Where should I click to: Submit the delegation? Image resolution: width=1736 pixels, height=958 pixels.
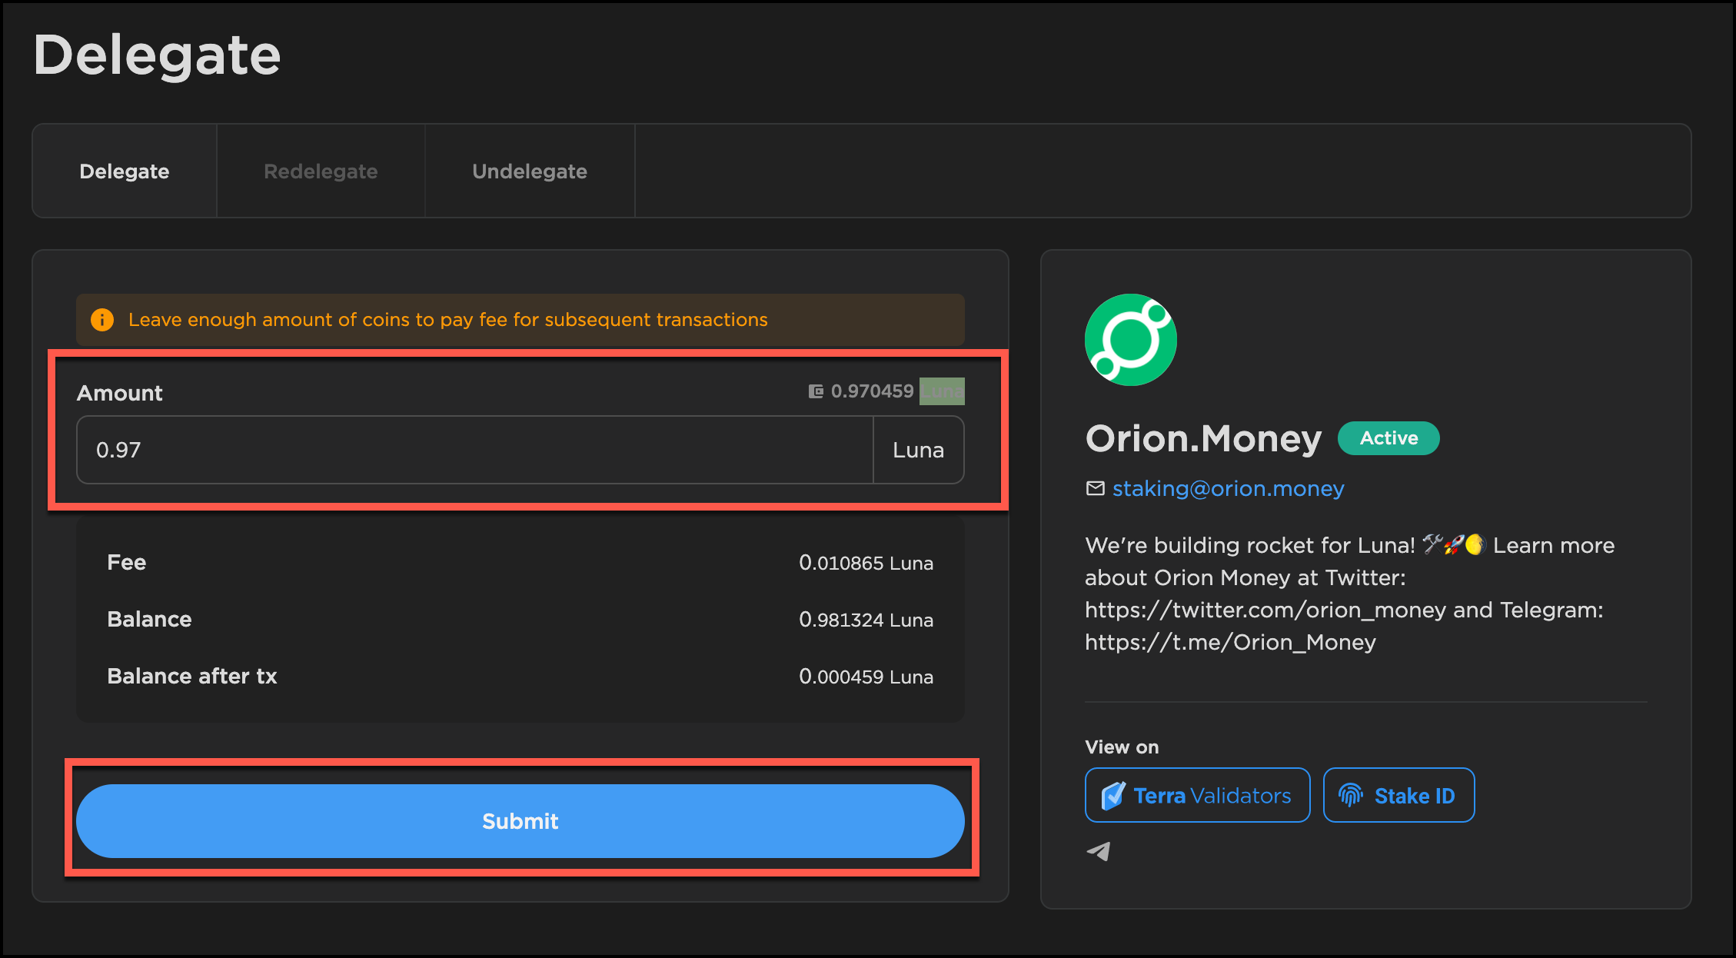pyautogui.click(x=520, y=821)
